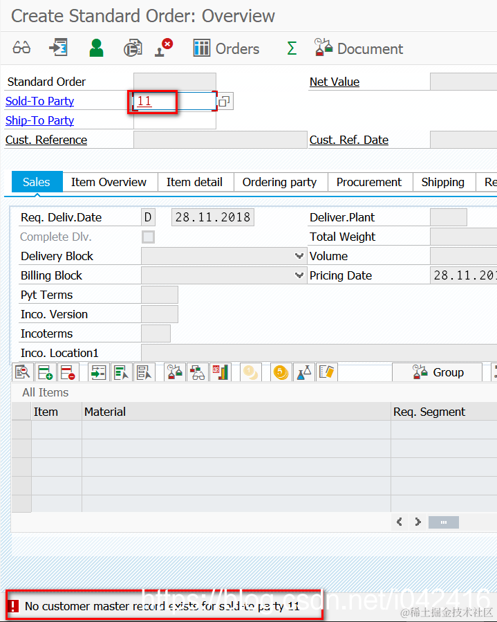Click the faded coin pricing icon

(x=251, y=372)
